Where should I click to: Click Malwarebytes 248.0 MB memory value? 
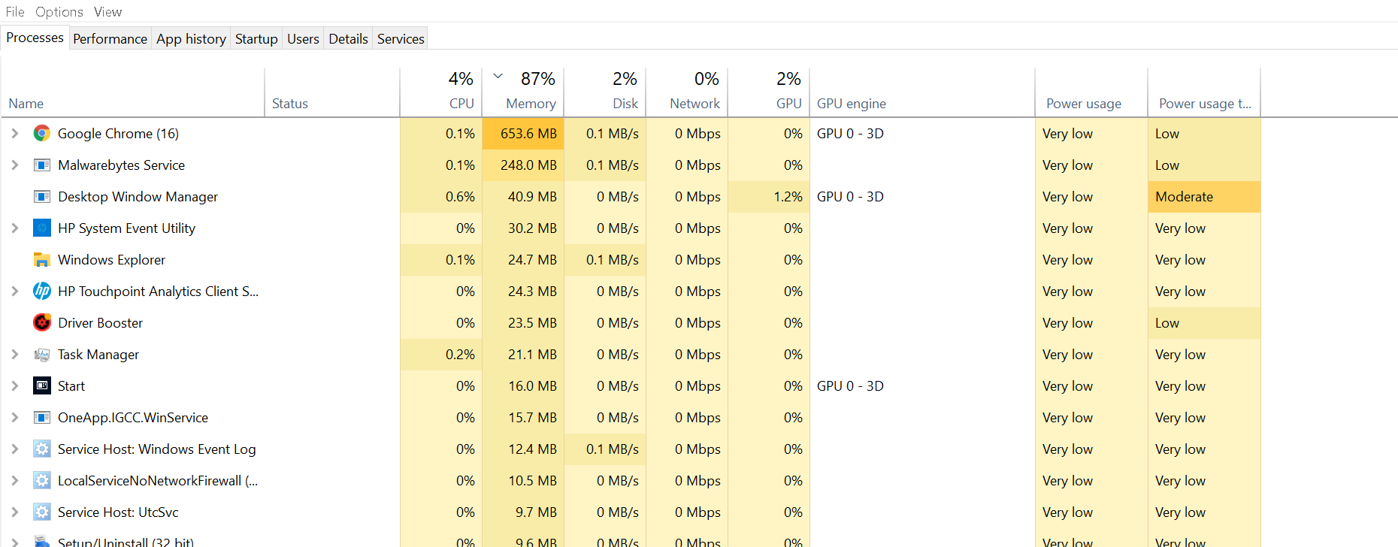click(523, 165)
